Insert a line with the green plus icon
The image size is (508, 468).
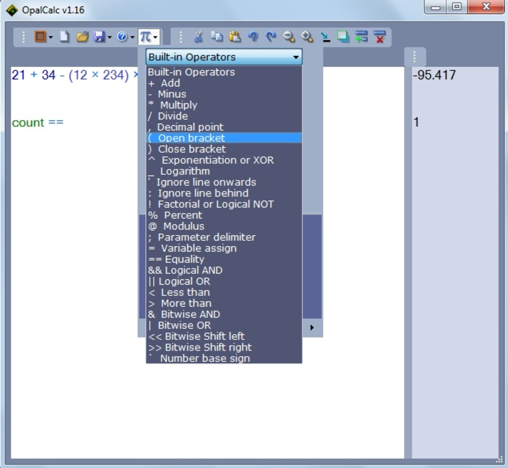click(x=361, y=37)
